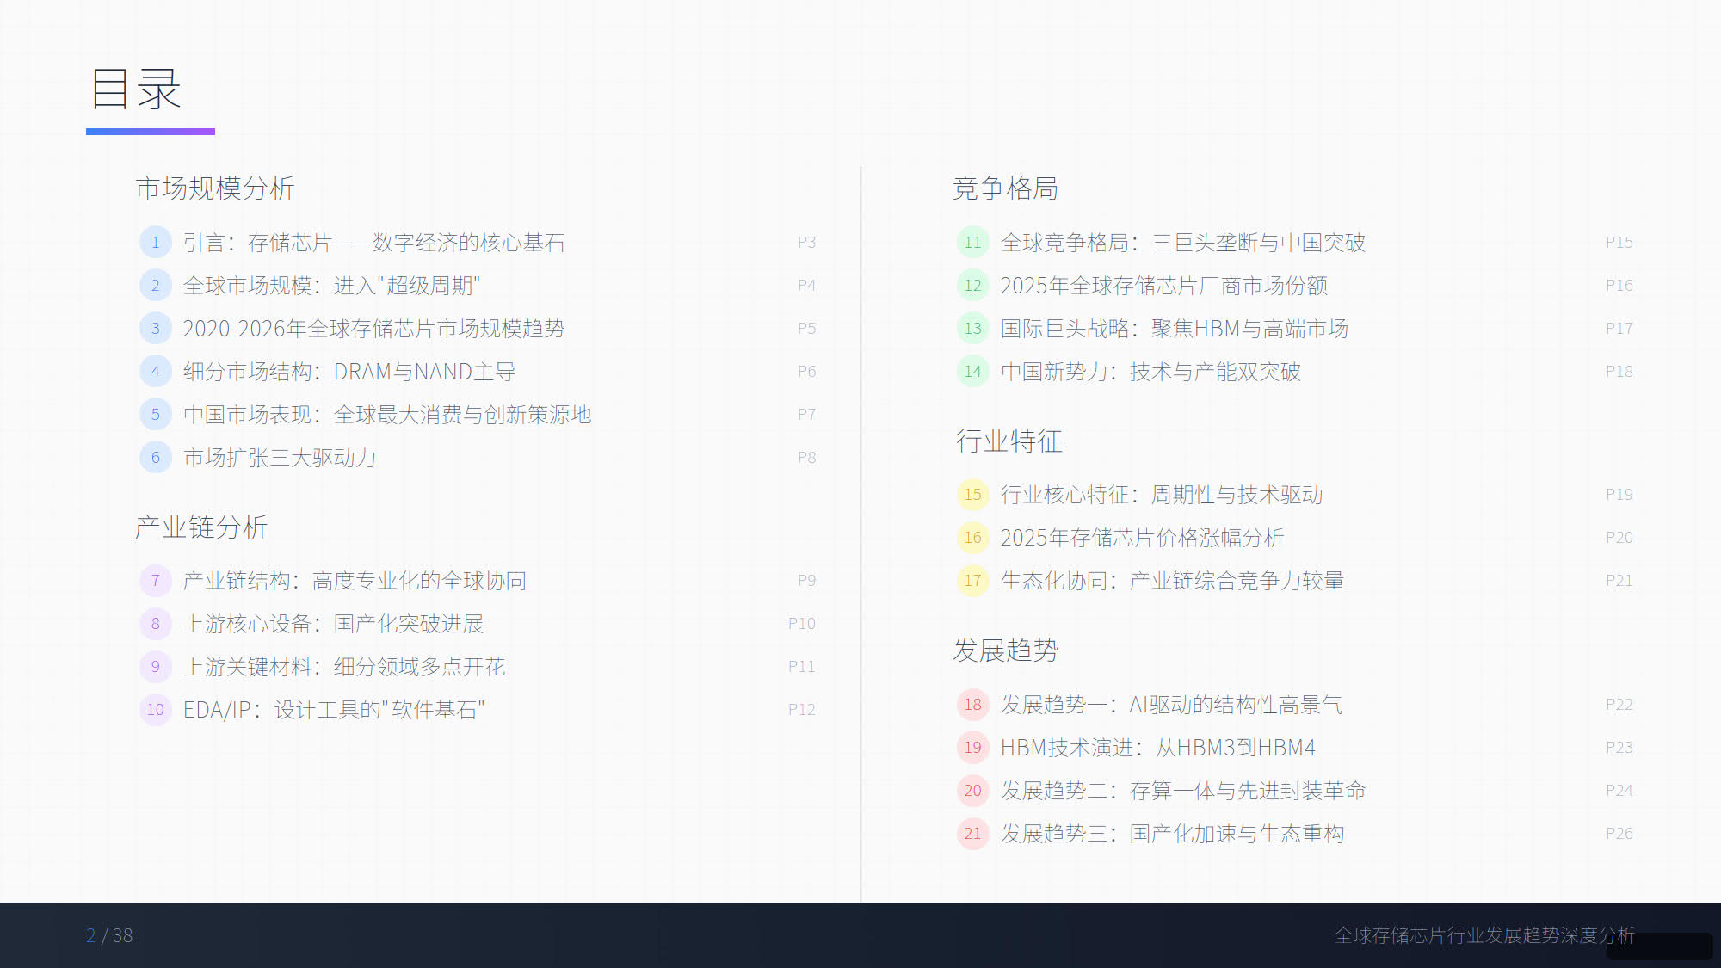Click the blue number 1 circle badge

click(156, 243)
